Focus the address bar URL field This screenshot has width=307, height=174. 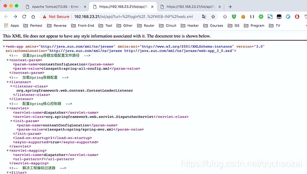[x=134, y=17]
